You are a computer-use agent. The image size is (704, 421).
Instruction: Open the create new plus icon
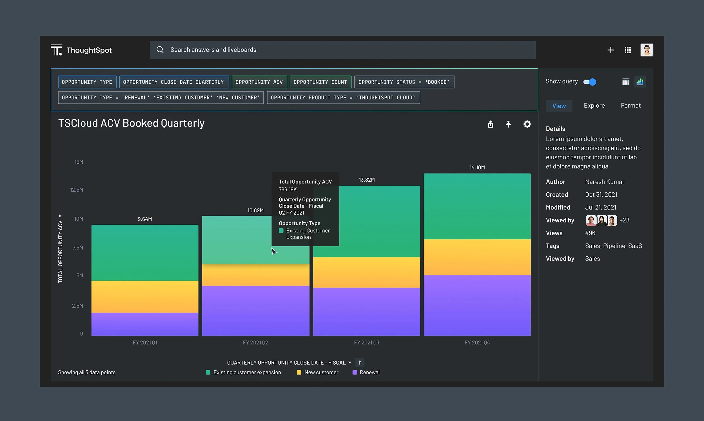click(611, 50)
